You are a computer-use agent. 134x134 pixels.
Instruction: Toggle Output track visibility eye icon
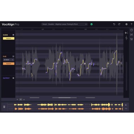[x=13, y=78]
